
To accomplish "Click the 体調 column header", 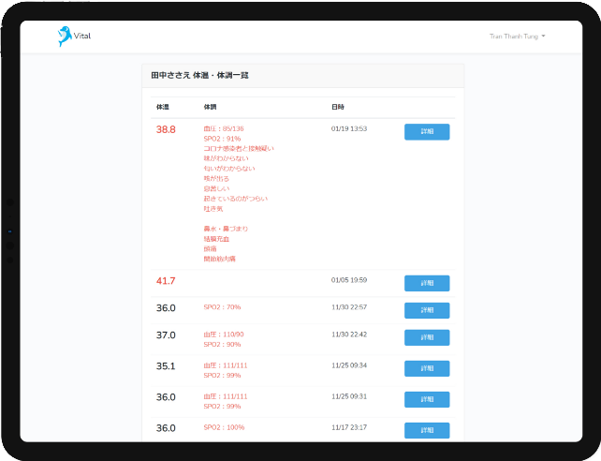I will [211, 107].
